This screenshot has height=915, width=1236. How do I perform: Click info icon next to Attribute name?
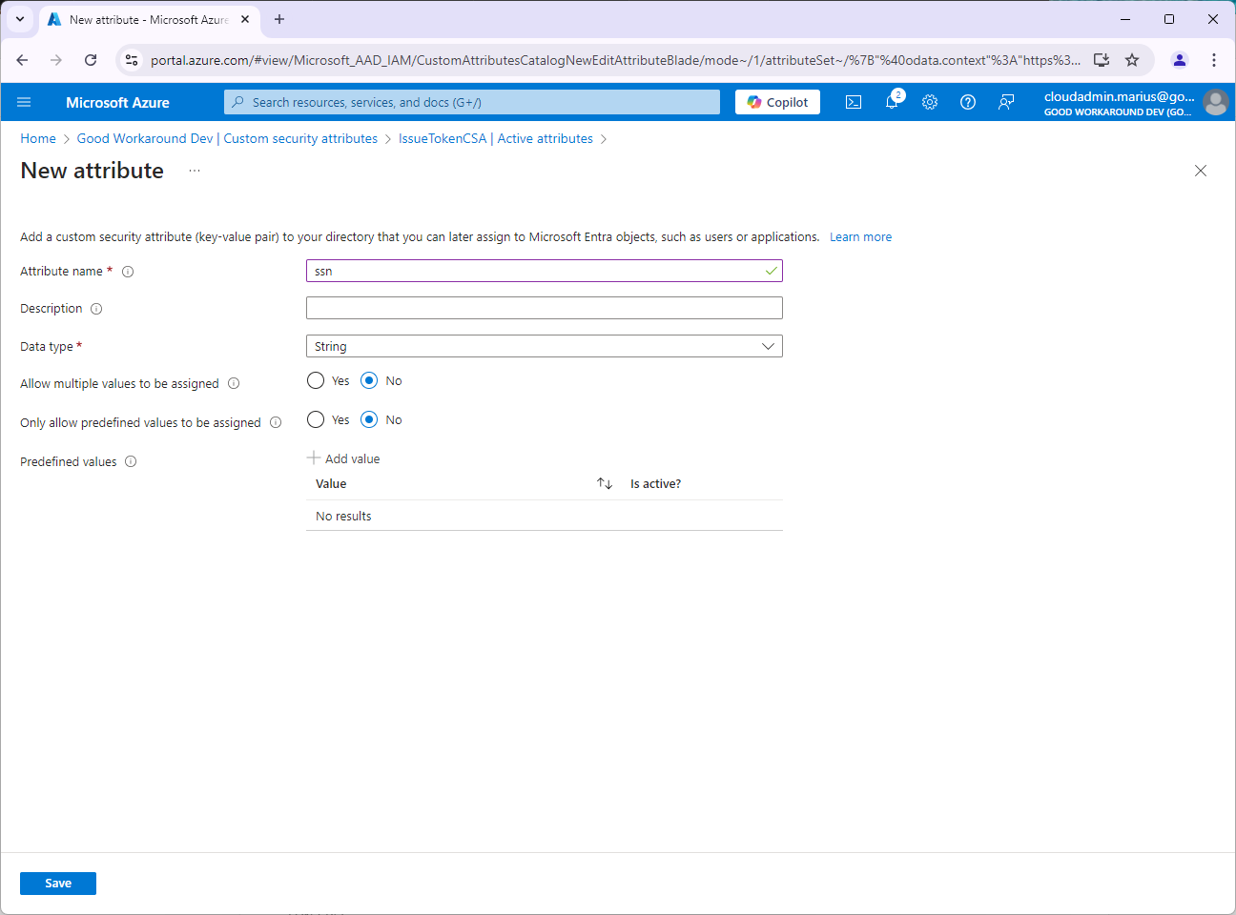pyautogui.click(x=128, y=272)
